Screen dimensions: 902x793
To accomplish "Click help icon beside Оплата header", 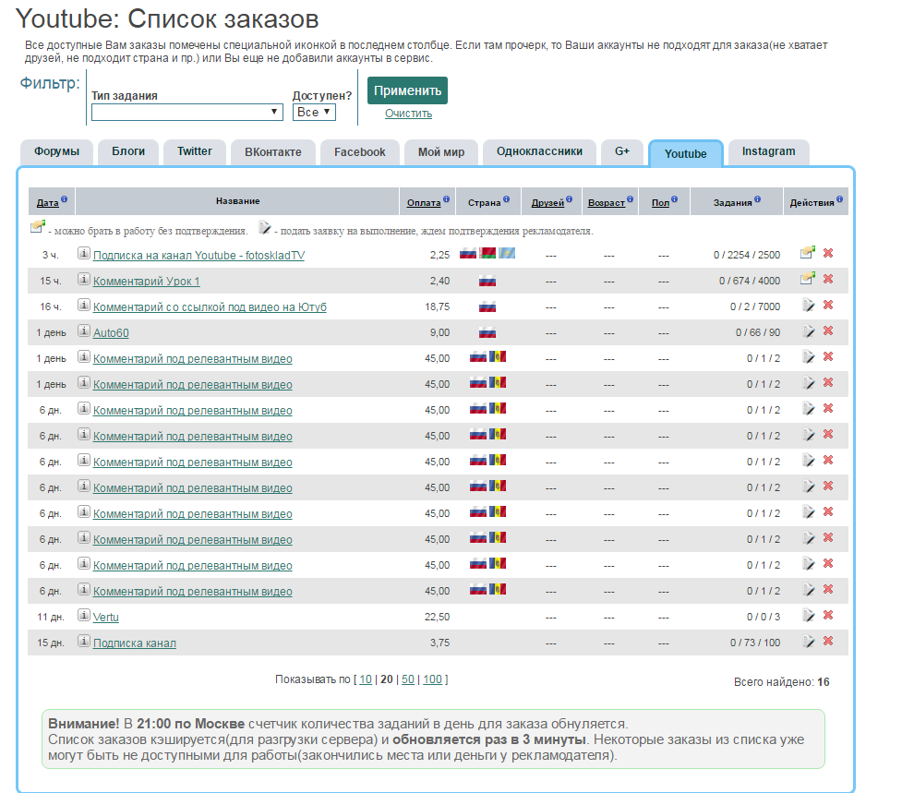I will click(447, 199).
